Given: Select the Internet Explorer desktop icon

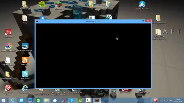Looking at the screenshot, I should (x=25, y=89).
